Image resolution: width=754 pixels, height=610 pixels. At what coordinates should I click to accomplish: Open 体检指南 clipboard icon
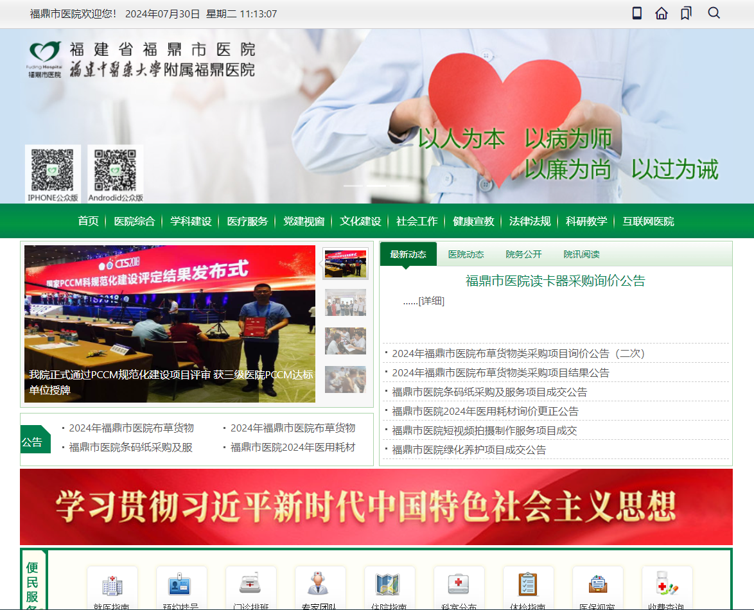[x=528, y=584]
